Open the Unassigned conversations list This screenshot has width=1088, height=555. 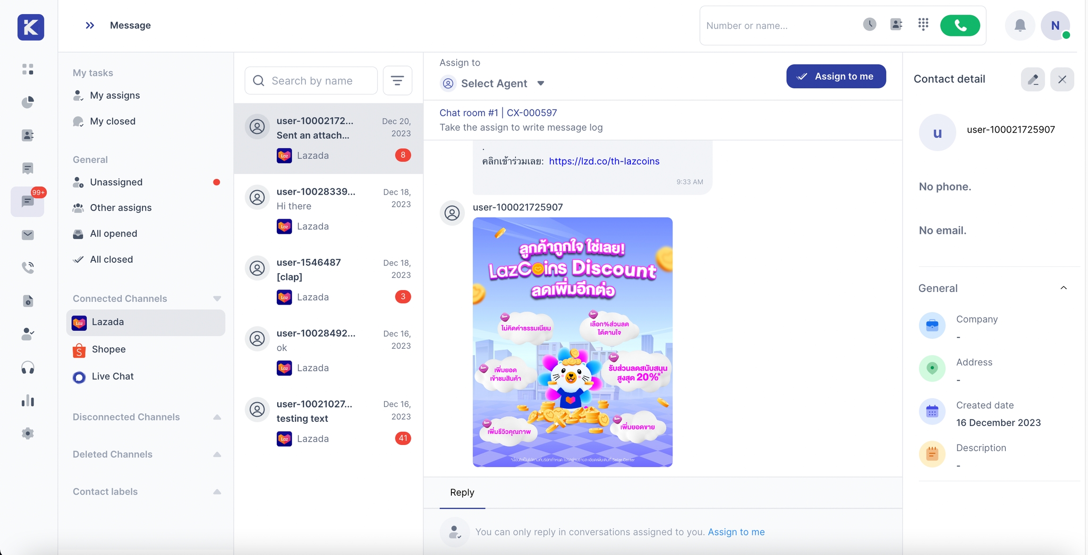[116, 182]
